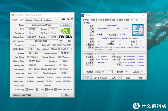Click the BIOS Version field 86.08.2A.00.8D
The height and width of the screenshot is (111, 168).
41,41
